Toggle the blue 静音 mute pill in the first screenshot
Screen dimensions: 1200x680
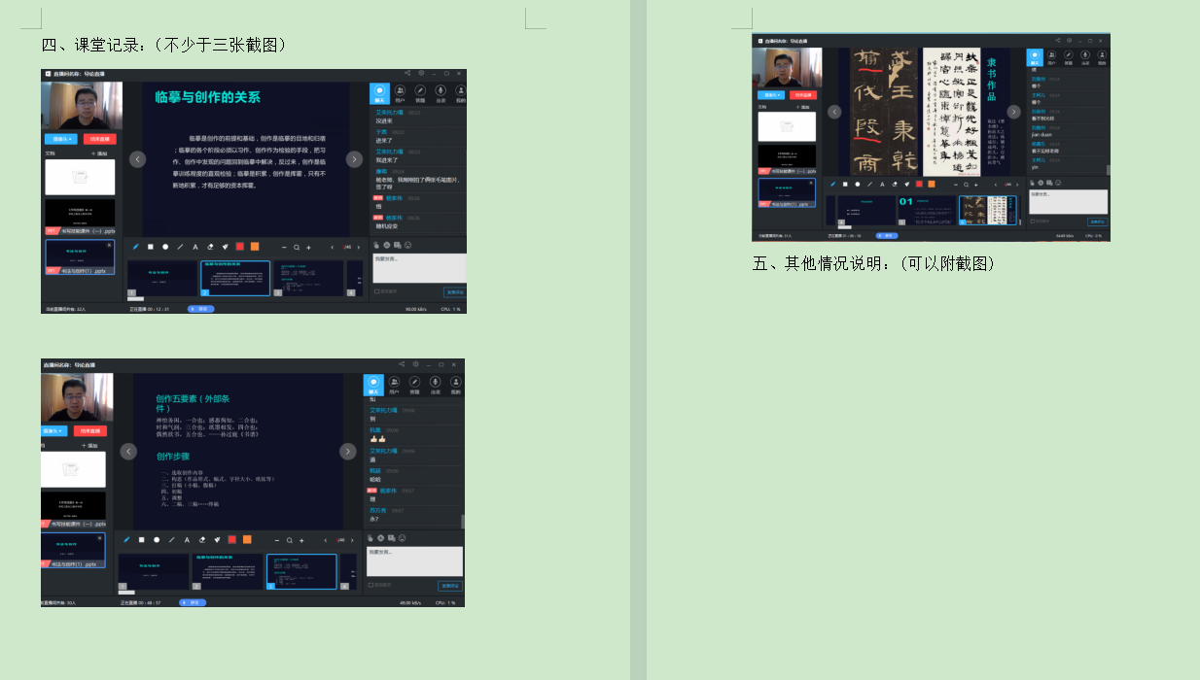point(200,309)
